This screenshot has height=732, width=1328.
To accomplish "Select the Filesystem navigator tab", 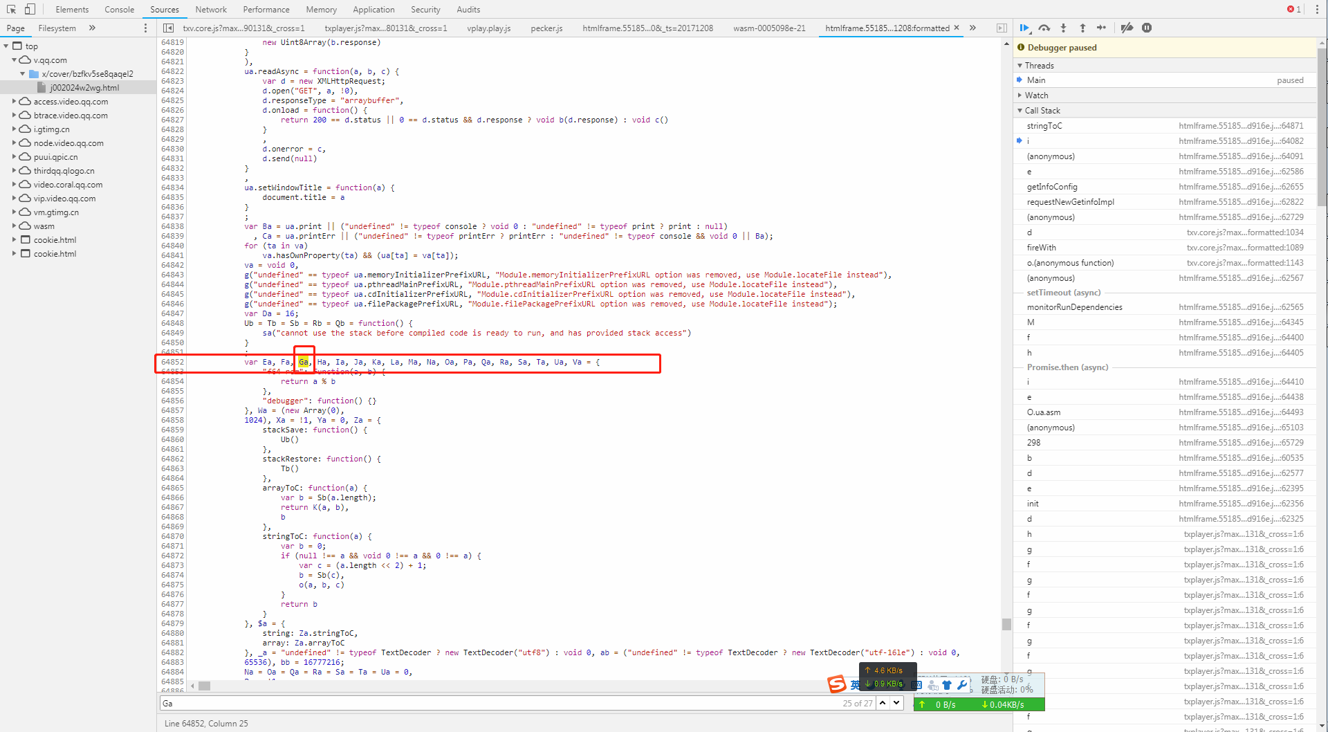I will pyautogui.click(x=57, y=28).
